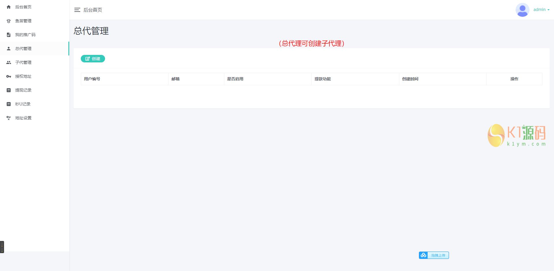
Task: Click the fish icon beside 鱼苗管理
Action: (9, 21)
